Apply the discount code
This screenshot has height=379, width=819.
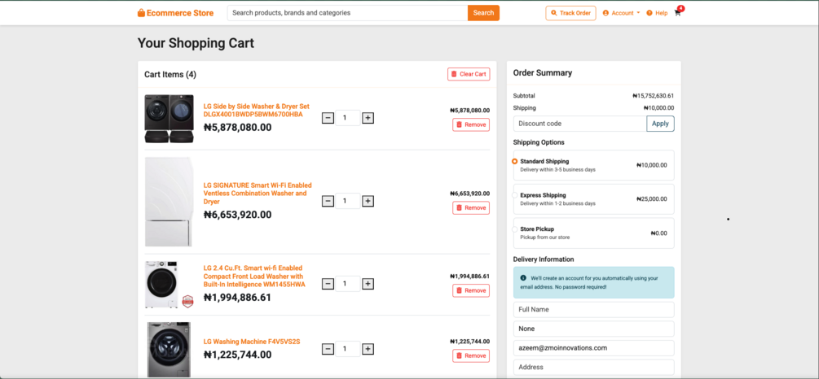point(660,124)
